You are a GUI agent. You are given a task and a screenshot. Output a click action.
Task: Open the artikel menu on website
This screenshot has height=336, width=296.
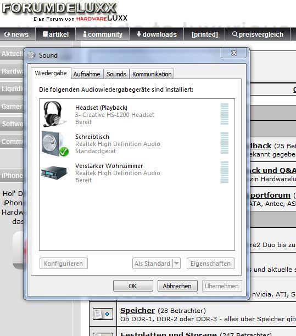(x=55, y=34)
